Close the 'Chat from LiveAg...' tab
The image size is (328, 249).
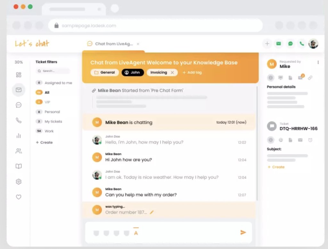[x=138, y=44]
